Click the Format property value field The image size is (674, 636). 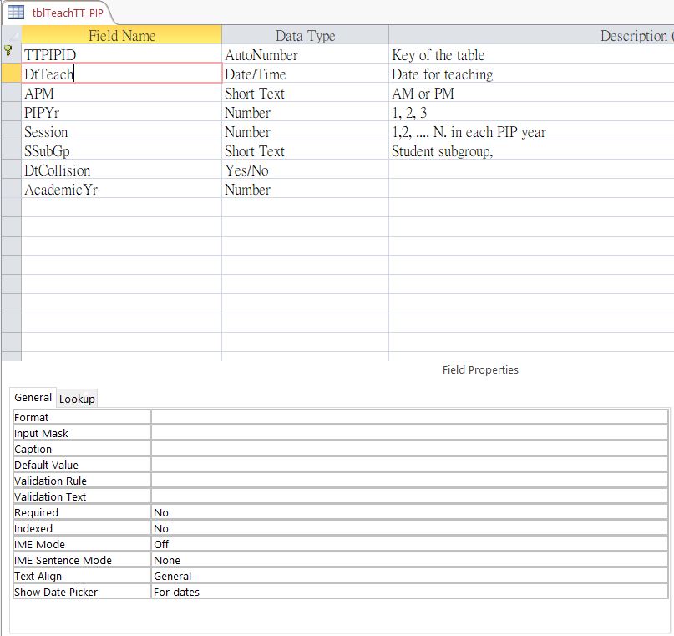click(409, 417)
